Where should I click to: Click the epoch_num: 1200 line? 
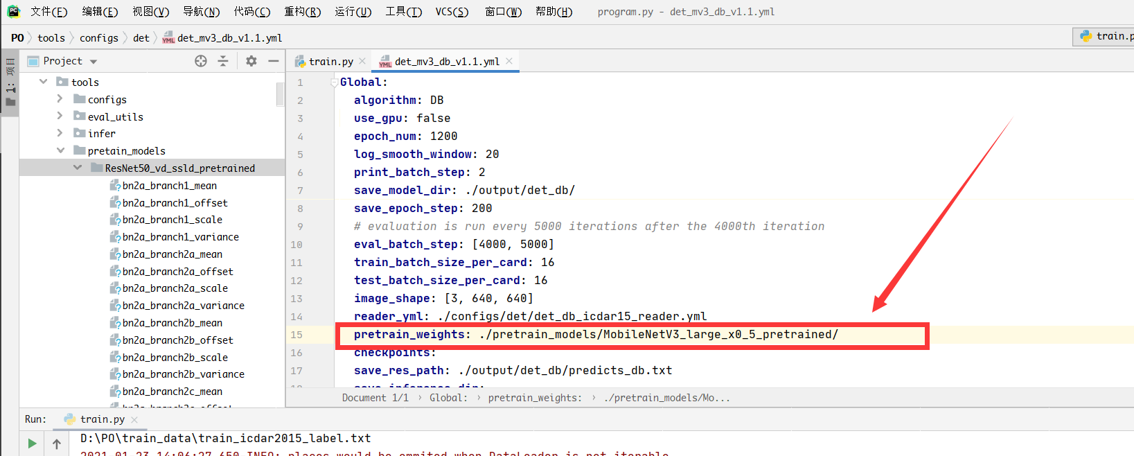(405, 136)
